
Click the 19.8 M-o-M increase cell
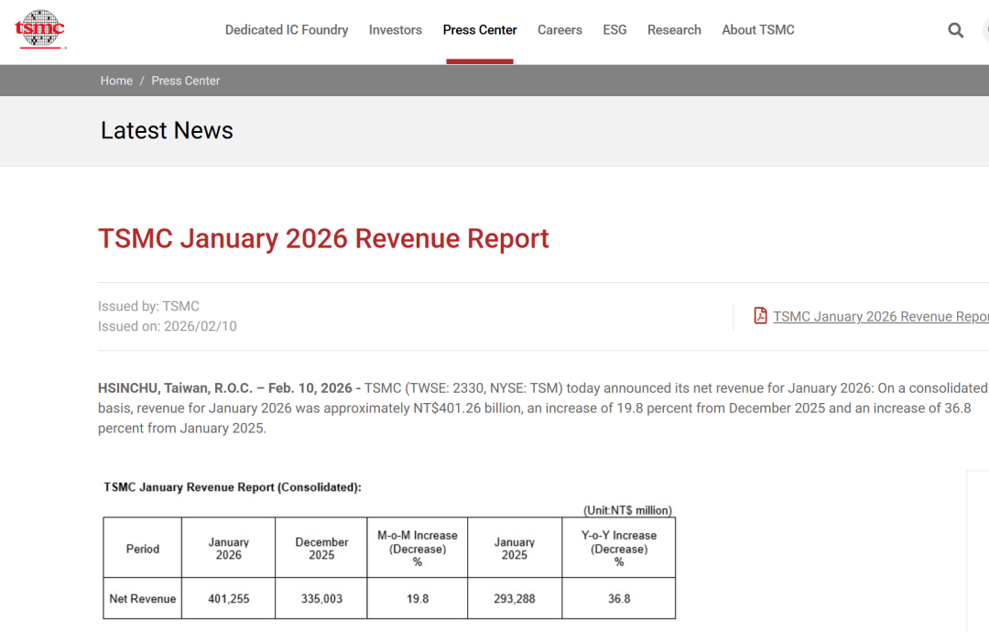point(417,599)
